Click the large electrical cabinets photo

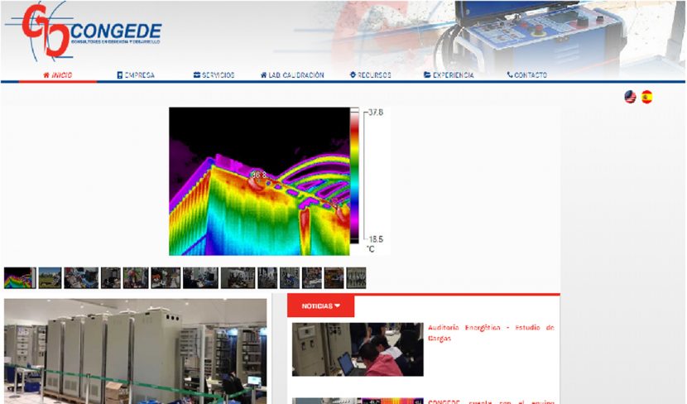135,351
